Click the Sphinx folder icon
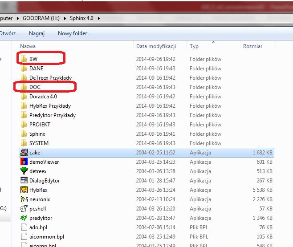293x247 pixels. coord(24,134)
